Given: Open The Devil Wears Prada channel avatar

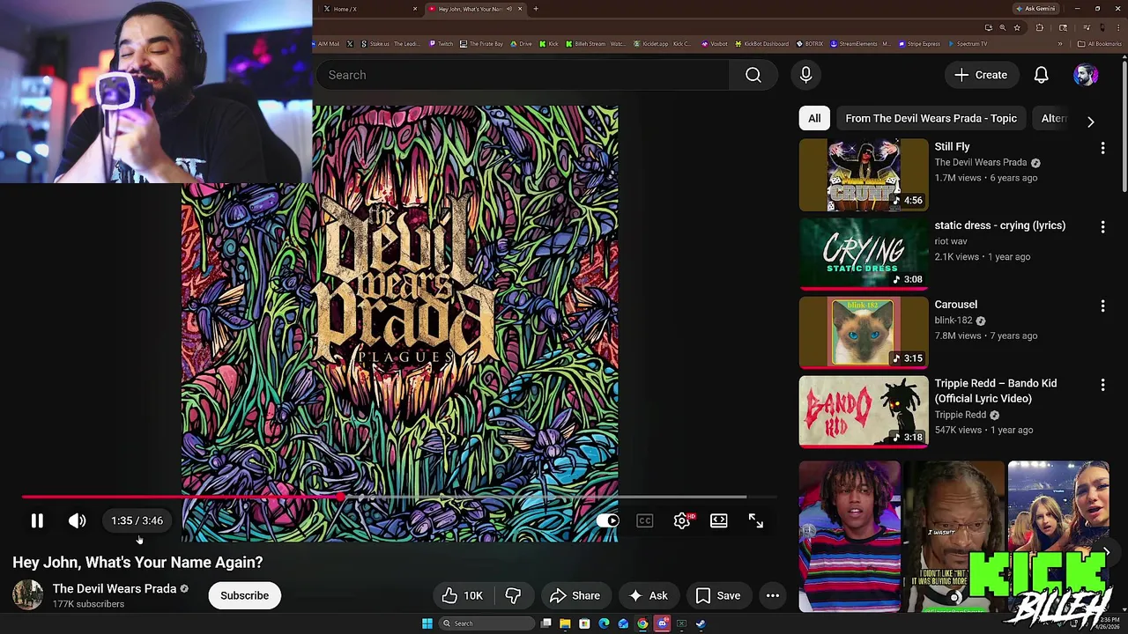Looking at the screenshot, I should point(27,595).
